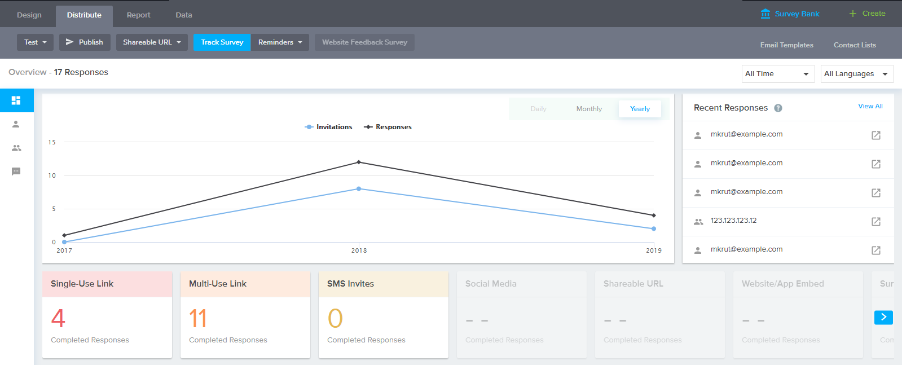
Task: Click View All recent responses
Action: pyautogui.click(x=870, y=106)
